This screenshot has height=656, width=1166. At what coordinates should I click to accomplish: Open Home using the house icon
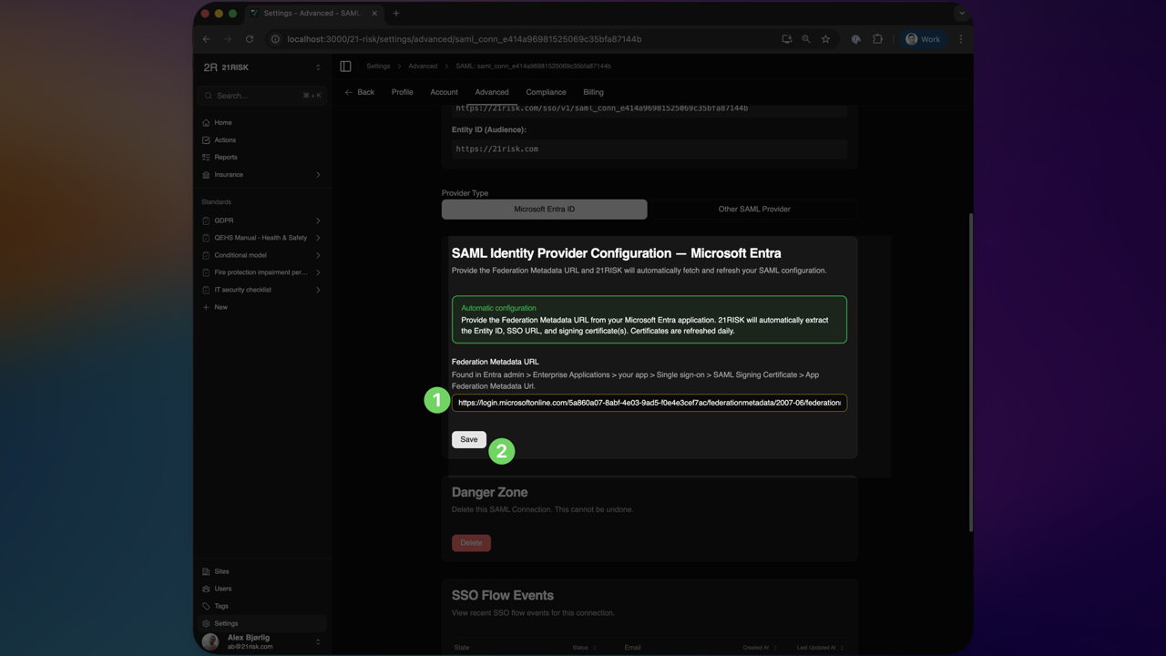pos(208,122)
